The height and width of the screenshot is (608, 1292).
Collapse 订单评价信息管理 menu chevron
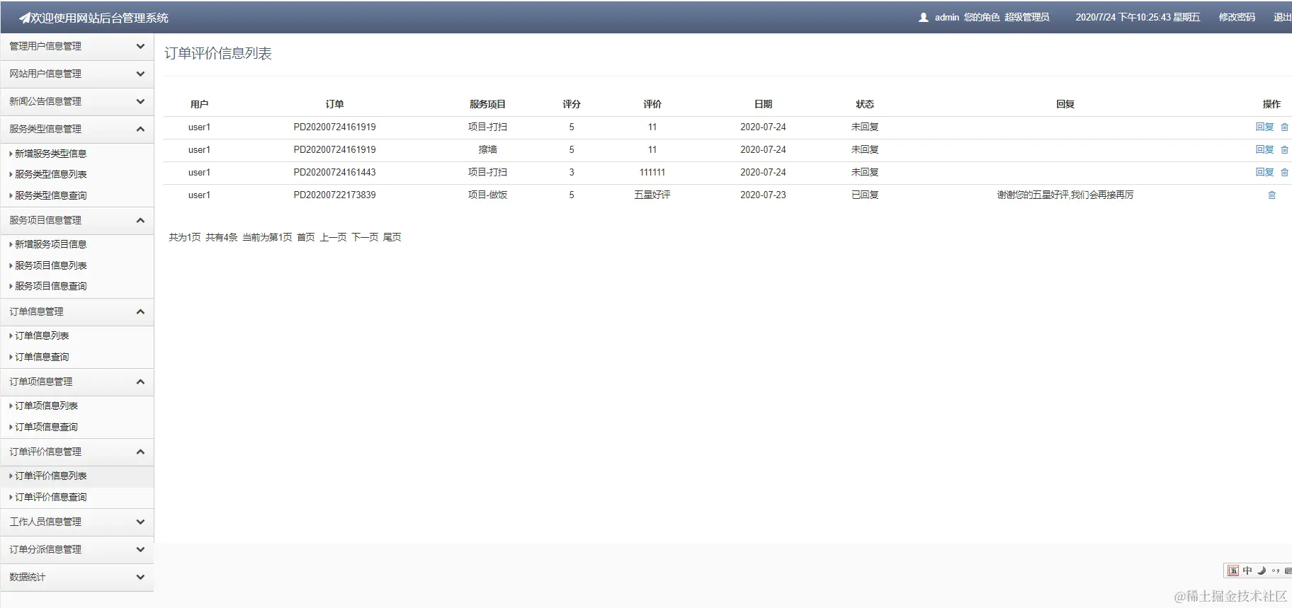(140, 452)
